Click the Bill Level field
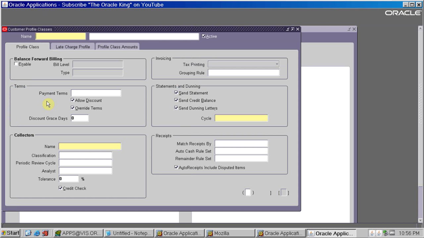The height and width of the screenshot is (238, 424). click(98, 64)
